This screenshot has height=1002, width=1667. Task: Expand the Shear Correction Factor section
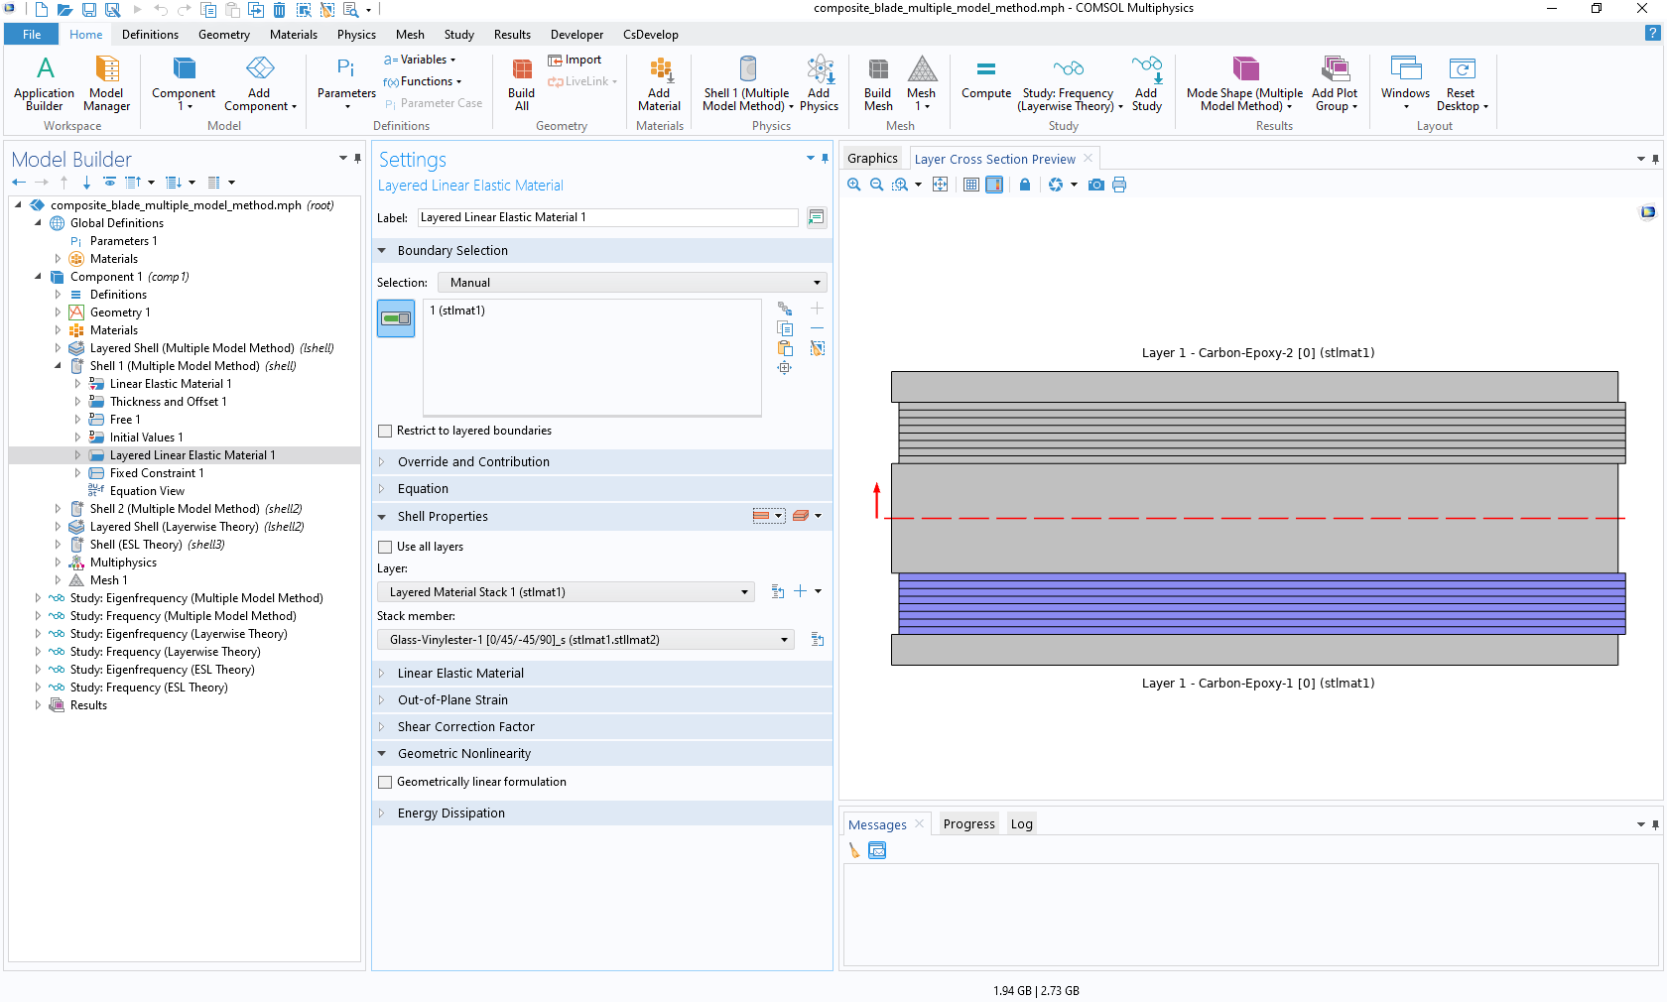pyautogui.click(x=465, y=727)
